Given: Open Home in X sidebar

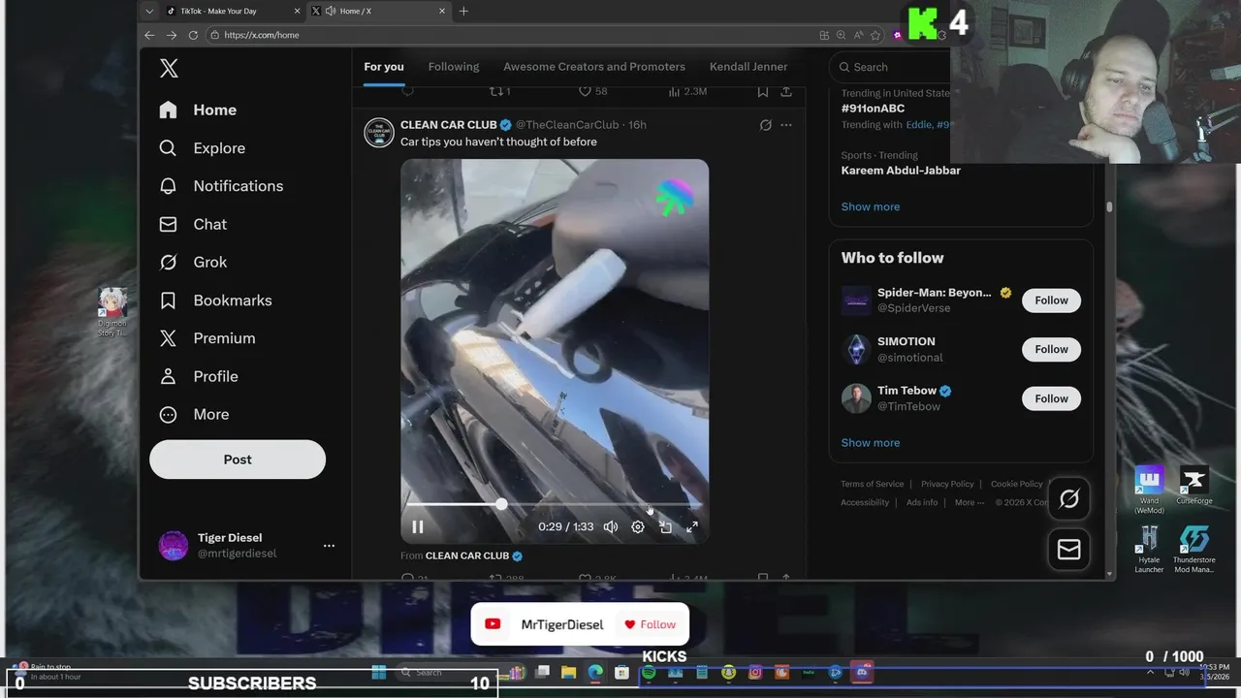Looking at the screenshot, I should pos(198,110).
